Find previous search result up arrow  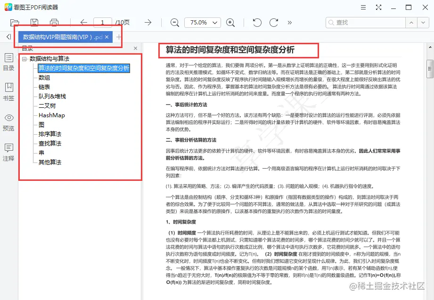pos(411,23)
